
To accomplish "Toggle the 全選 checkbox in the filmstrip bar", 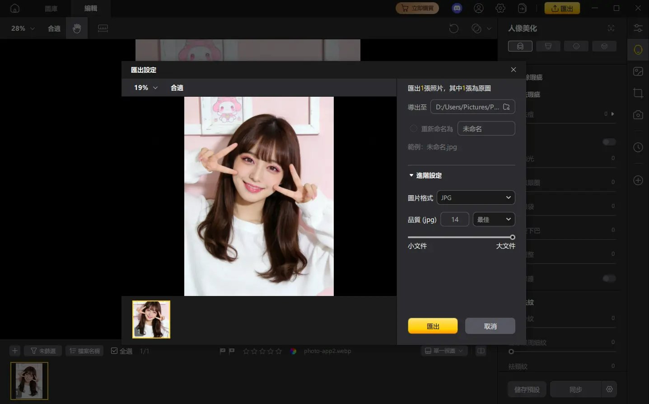I will click(x=115, y=351).
